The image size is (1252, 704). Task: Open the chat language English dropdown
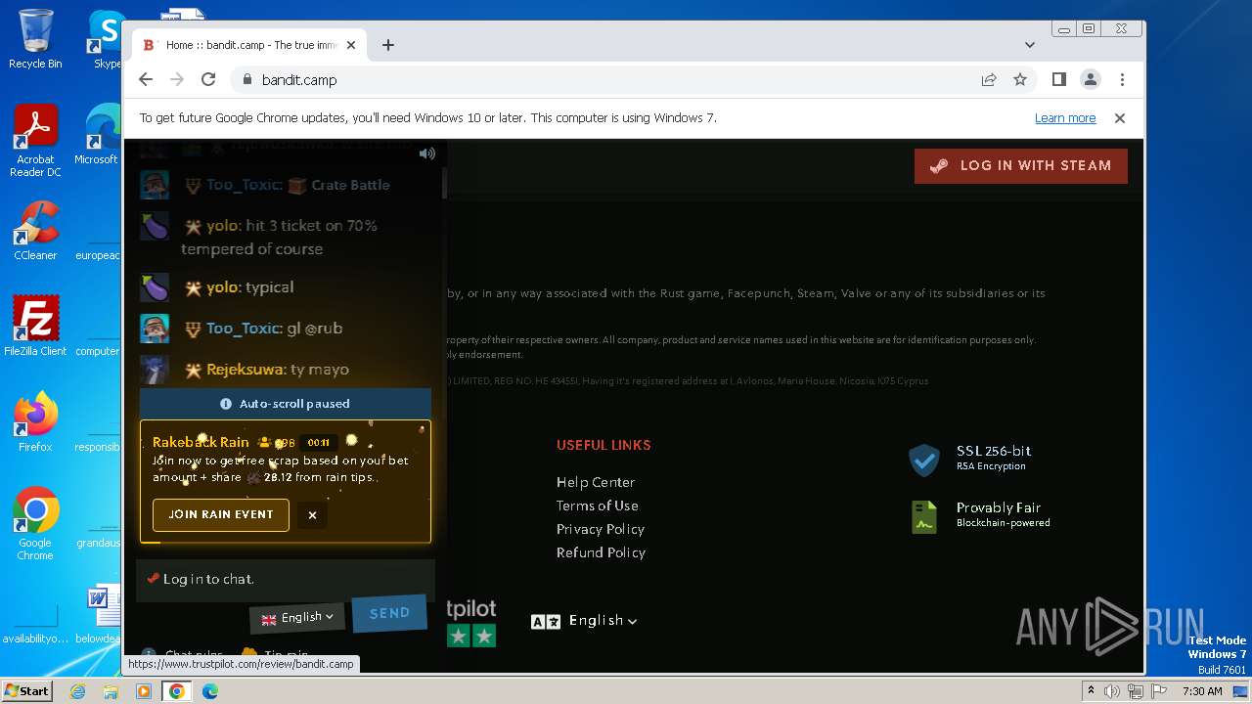tap(297, 618)
